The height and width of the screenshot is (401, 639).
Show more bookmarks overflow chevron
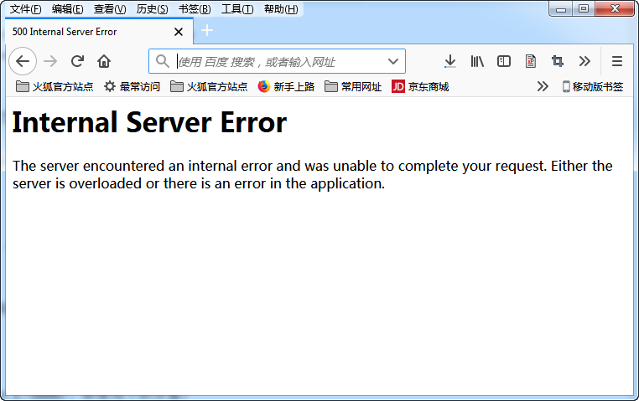tap(543, 86)
